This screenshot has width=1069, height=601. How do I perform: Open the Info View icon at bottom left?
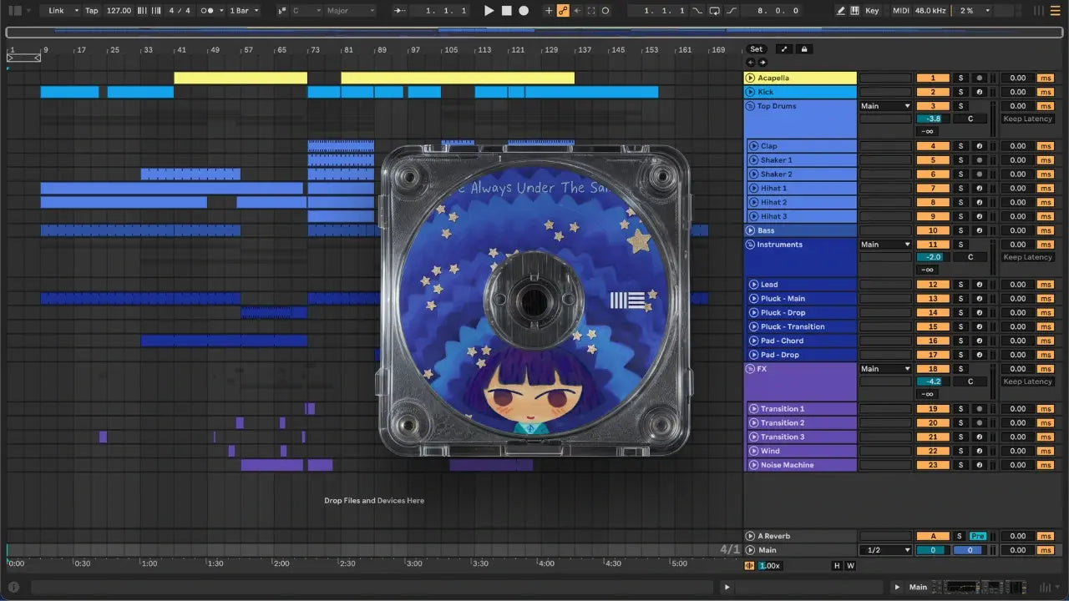tap(13, 587)
